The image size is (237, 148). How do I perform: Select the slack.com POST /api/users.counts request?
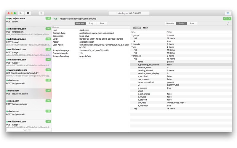point(29,94)
